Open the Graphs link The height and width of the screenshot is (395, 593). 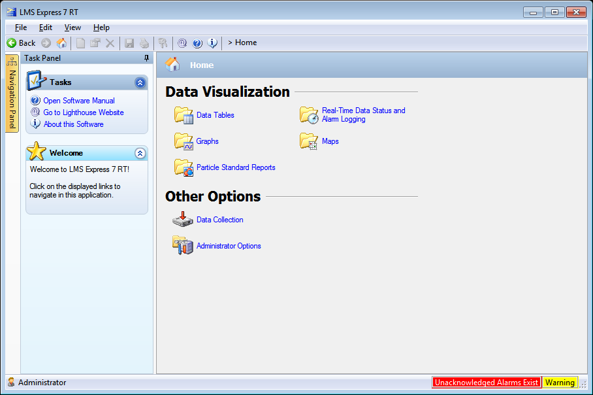click(207, 141)
